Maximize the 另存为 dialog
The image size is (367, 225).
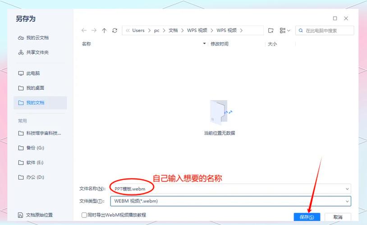(x=335, y=18)
